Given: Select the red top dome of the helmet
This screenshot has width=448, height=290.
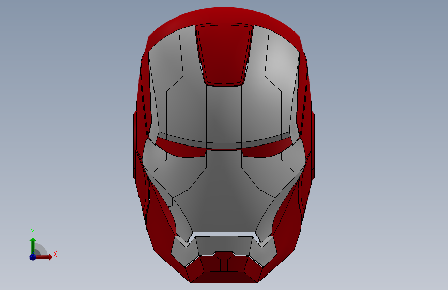Looking at the screenshot, I should pyautogui.click(x=224, y=17).
